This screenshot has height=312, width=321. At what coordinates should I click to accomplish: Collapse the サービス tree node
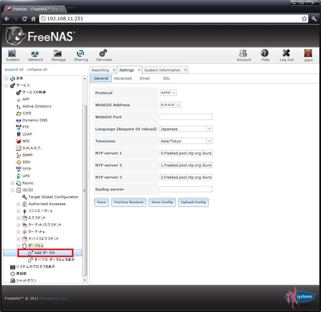pos(7,86)
